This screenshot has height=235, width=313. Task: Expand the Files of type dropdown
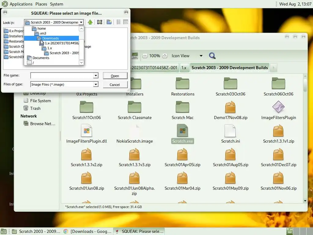click(96, 84)
